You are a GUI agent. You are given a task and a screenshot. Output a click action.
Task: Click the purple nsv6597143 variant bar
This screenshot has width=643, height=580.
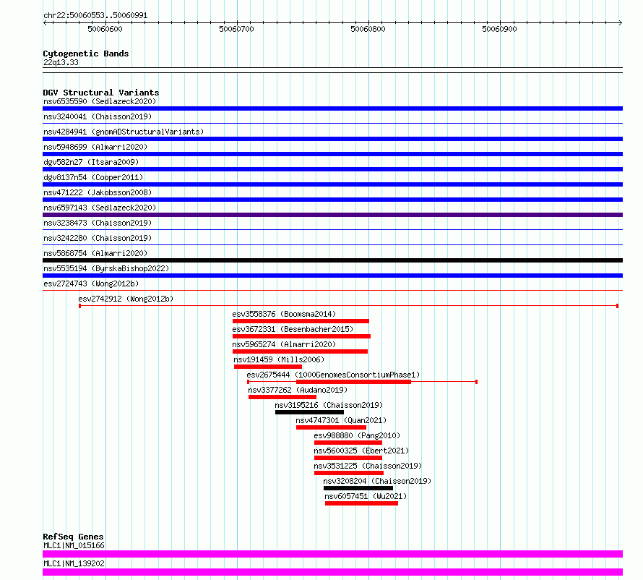[332, 215]
